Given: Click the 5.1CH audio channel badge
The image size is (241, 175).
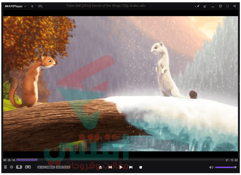Looking at the screenshot, I should point(66,167).
